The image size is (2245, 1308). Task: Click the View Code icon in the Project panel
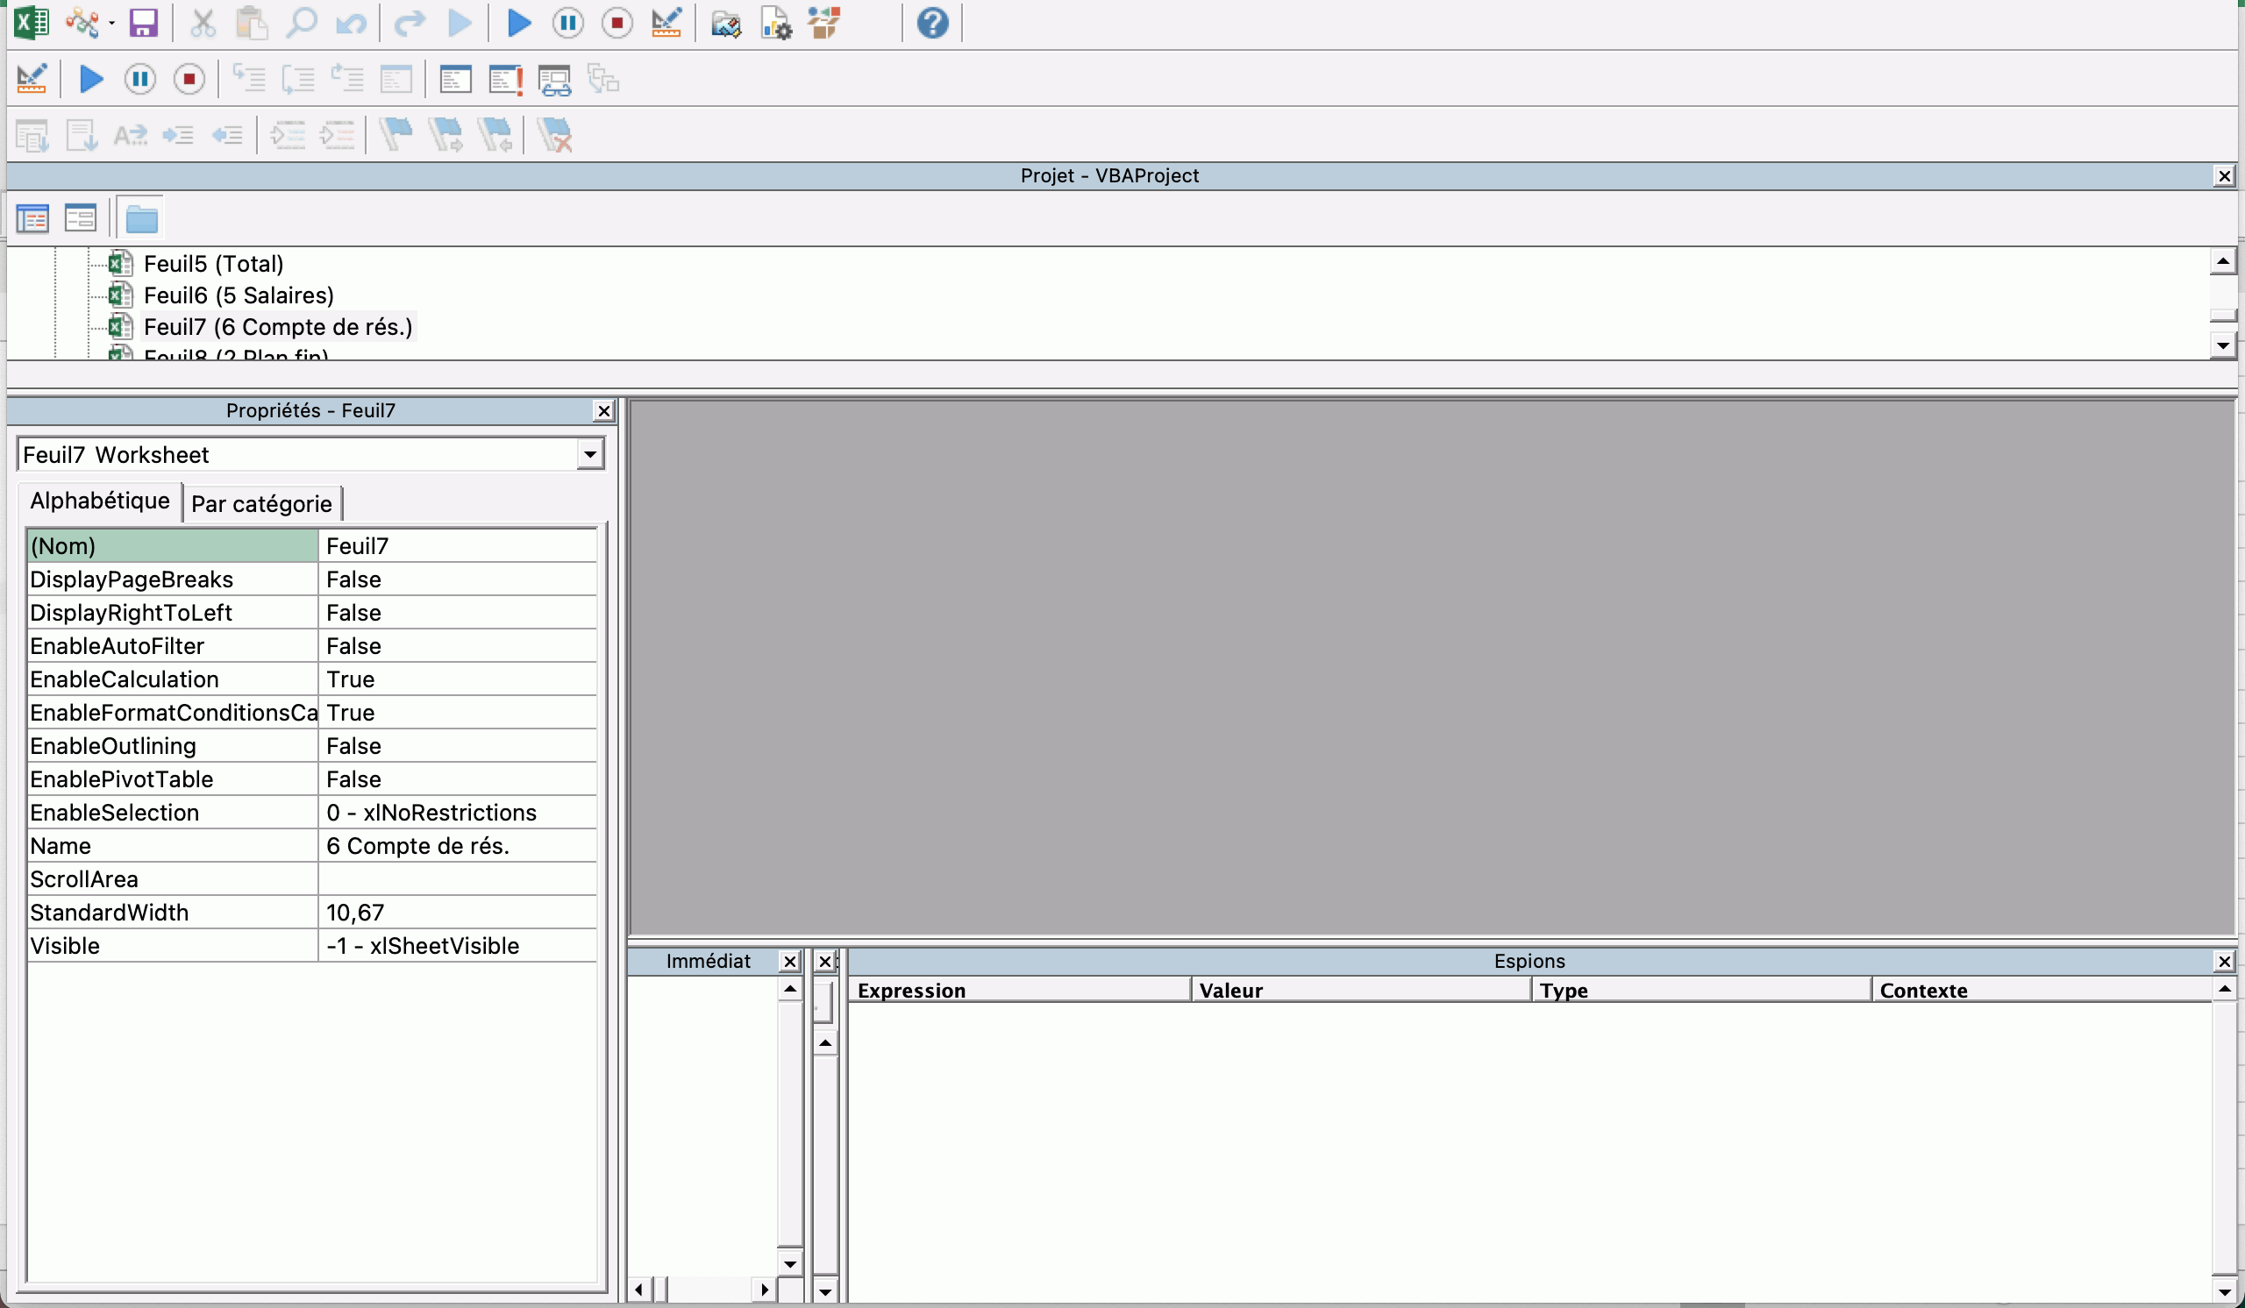(32, 218)
